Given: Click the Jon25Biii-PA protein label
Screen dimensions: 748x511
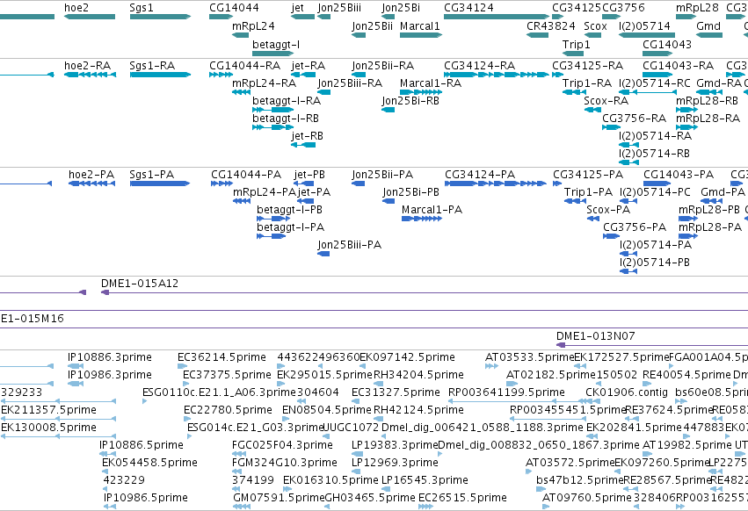Looking at the screenshot, I should (350, 245).
